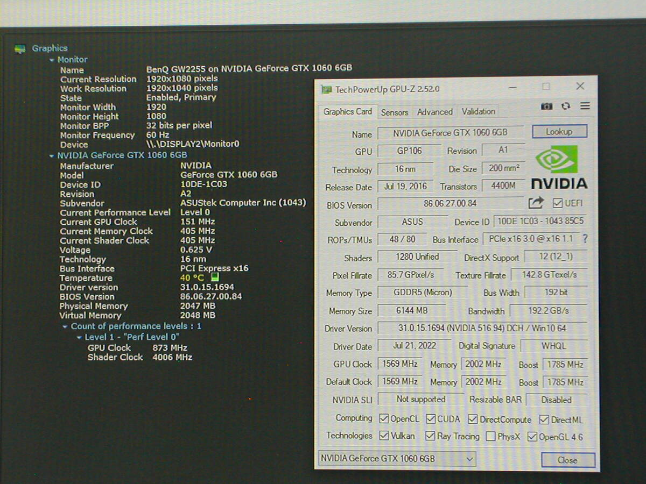Screen dimensions: 646x484
Task: Toggle the CUDA checkbox
Action: [431, 419]
